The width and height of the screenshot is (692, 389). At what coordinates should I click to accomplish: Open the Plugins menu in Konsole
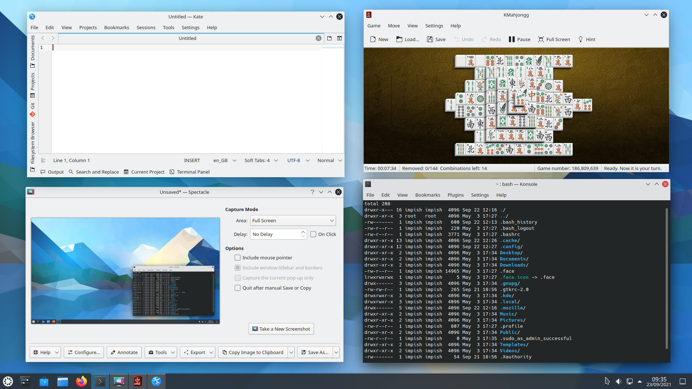point(455,195)
